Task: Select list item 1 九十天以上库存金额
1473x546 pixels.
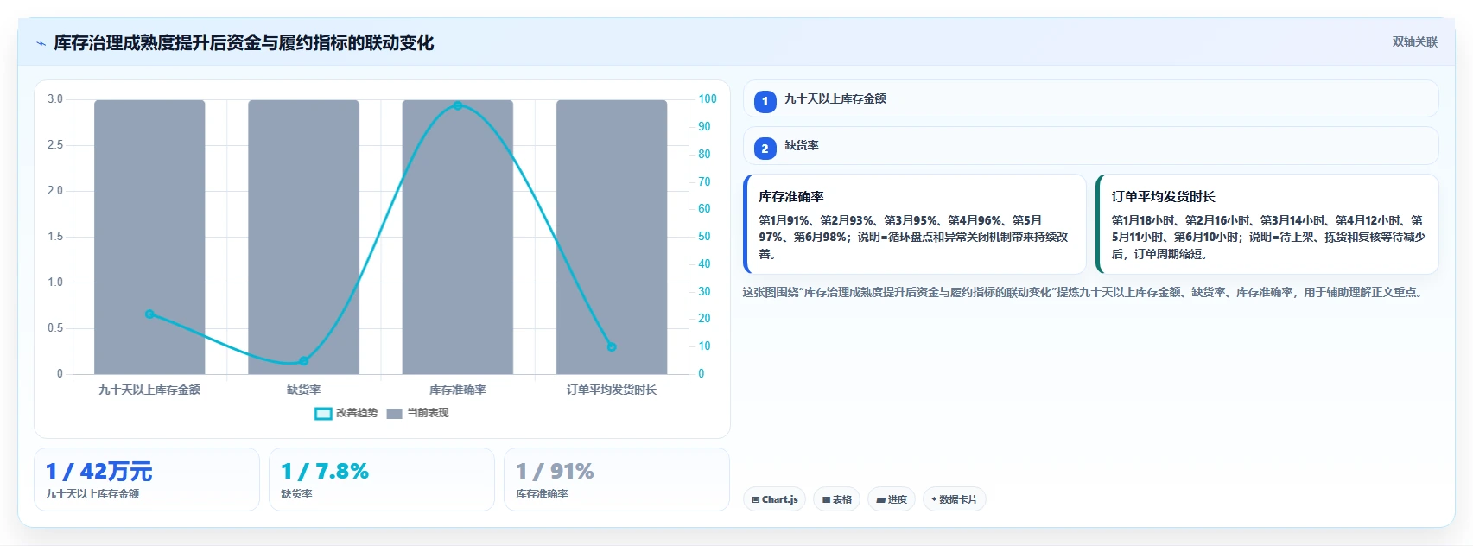Action: point(1090,99)
